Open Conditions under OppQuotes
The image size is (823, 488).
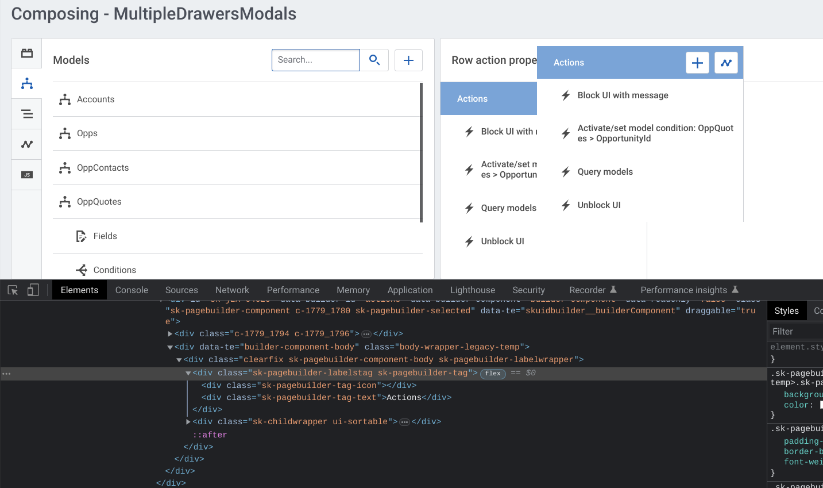pos(238,269)
